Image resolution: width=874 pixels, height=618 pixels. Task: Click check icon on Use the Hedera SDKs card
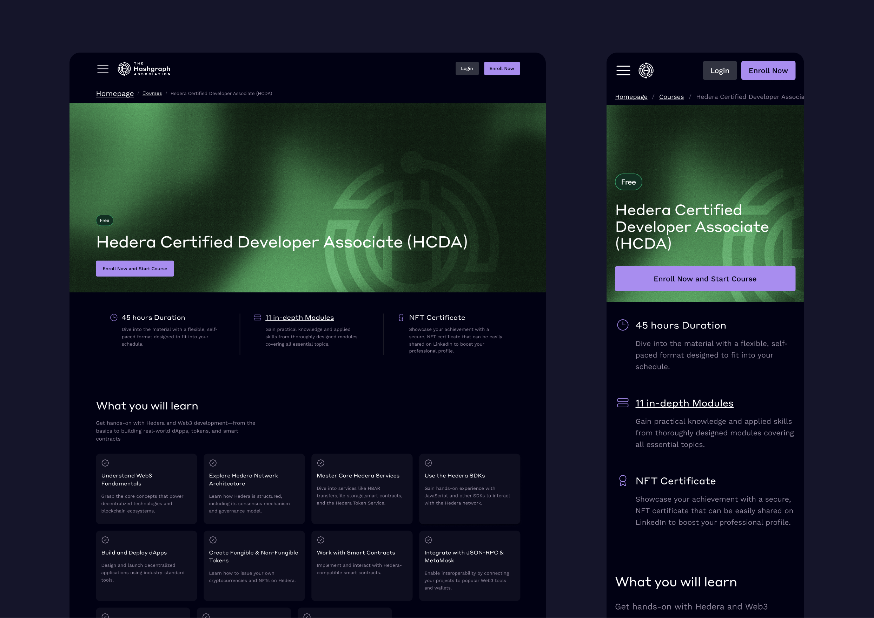428,463
